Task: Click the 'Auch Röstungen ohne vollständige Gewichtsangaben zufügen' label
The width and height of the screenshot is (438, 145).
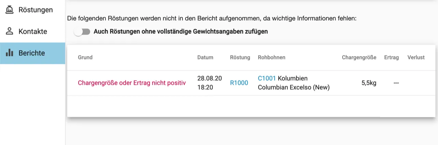Action: pos(181,32)
